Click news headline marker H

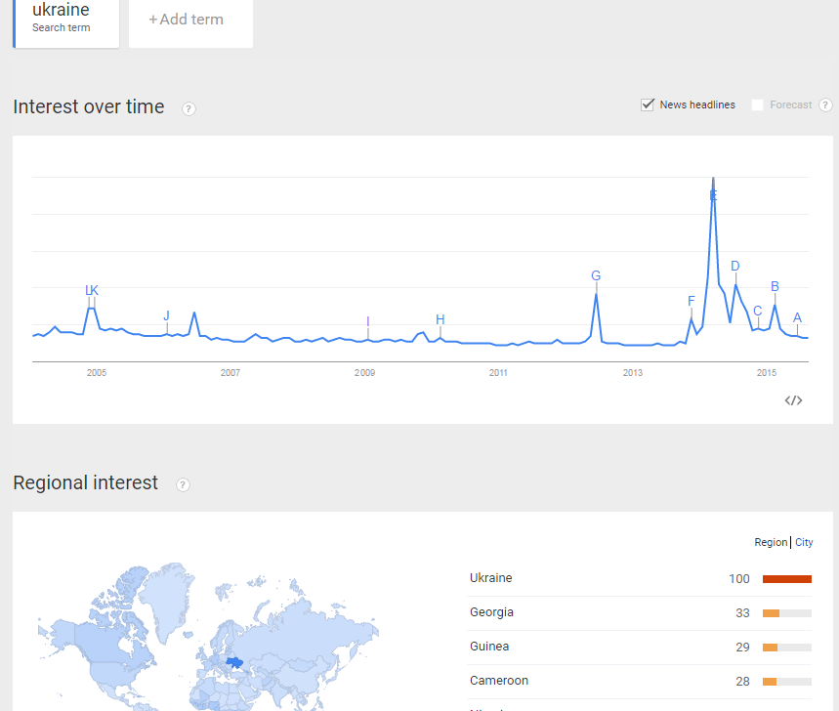440,319
